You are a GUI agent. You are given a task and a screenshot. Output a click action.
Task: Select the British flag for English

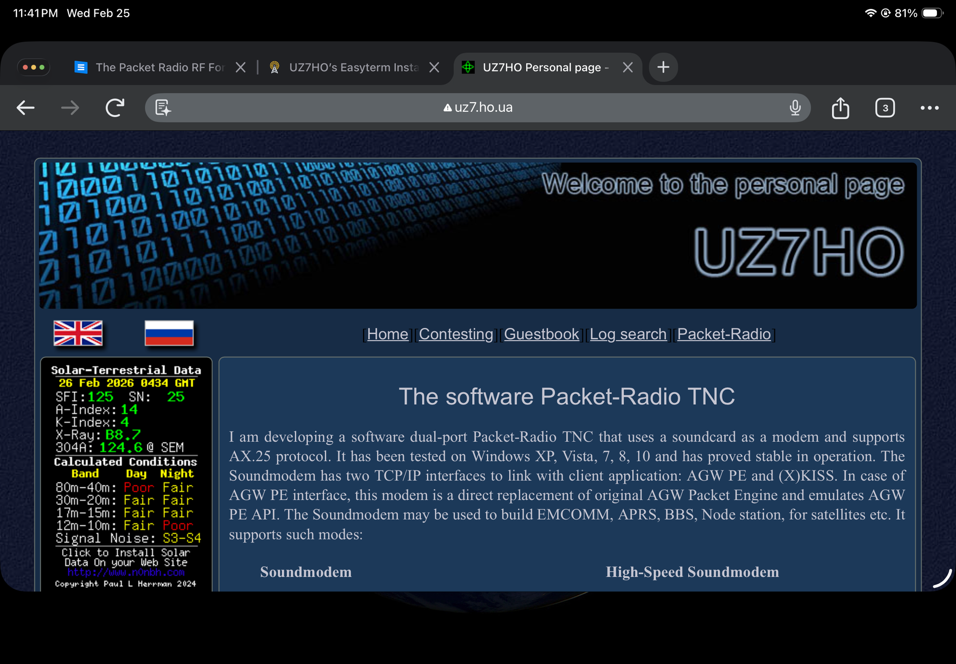pos(78,333)
